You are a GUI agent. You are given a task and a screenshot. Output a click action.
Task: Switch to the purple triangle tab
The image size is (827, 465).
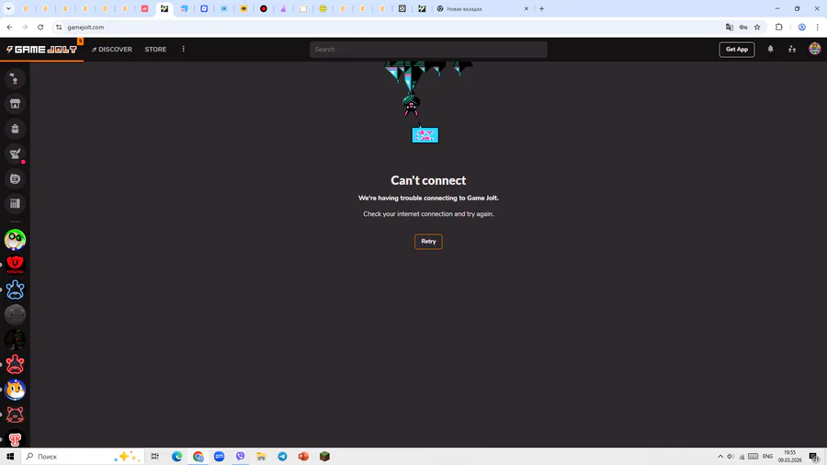click(x=283, y=9)
